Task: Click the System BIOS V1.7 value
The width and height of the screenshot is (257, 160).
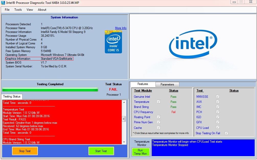Action: click(44, 63)
